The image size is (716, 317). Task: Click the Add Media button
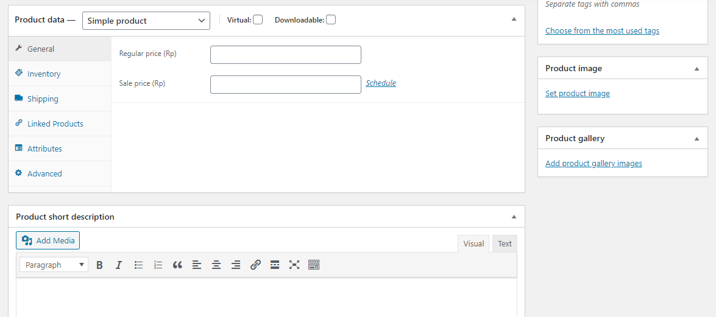coord(48,240)
